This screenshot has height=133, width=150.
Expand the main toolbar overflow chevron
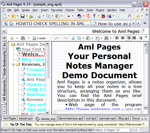pyautogui.click(x=147, y=15)
